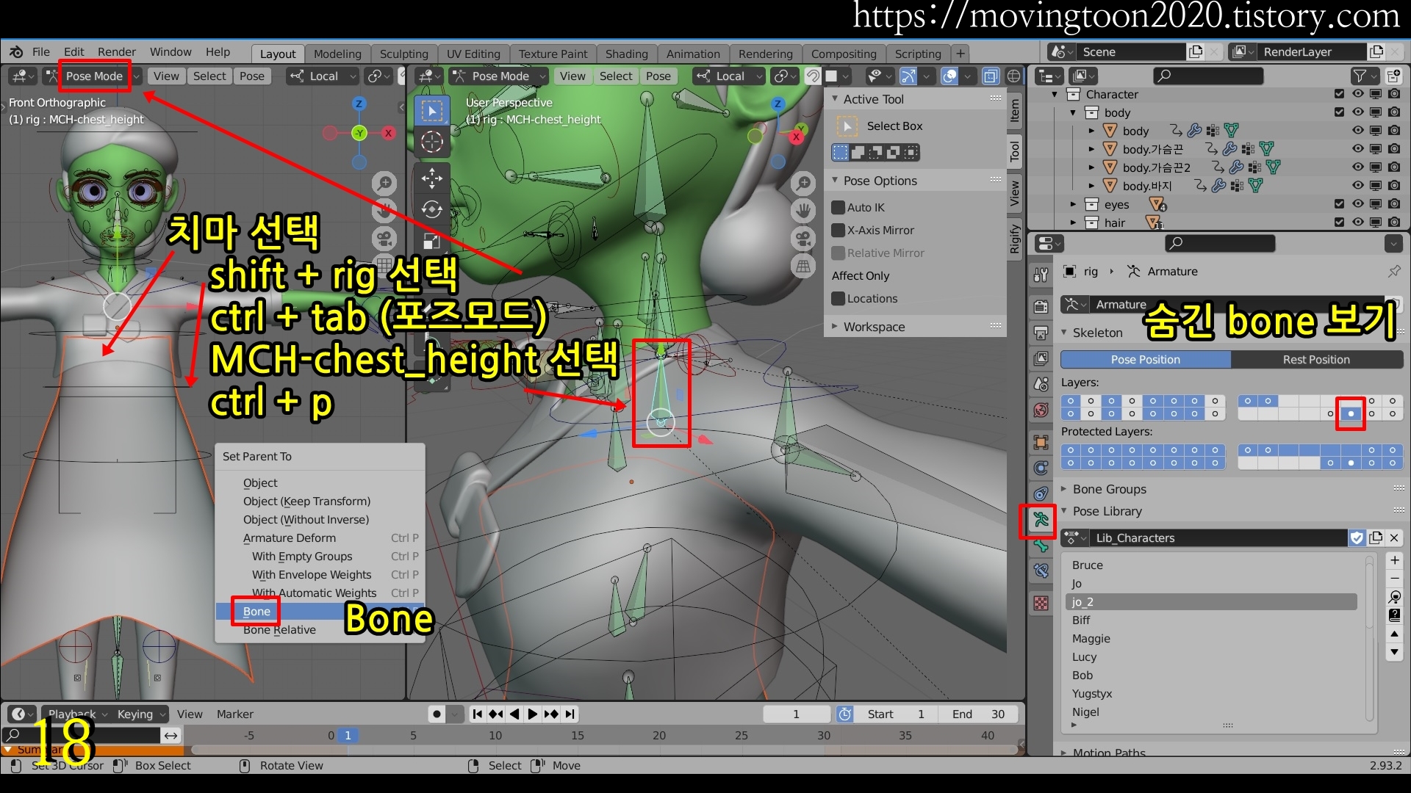Uncheck the eyes collection checkbox
Image resolution: width=1411 pixels, height=793 pixels.
(x=1339, y=204)
